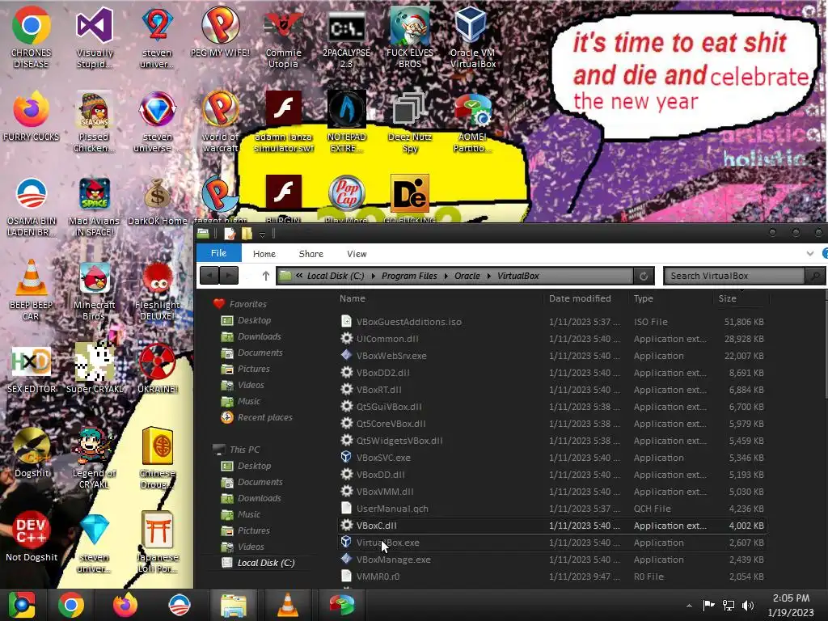The width and height of the screenshot is (828, 621).
Task: Click VLC cone in the taskbar
Action: (287, 605)
